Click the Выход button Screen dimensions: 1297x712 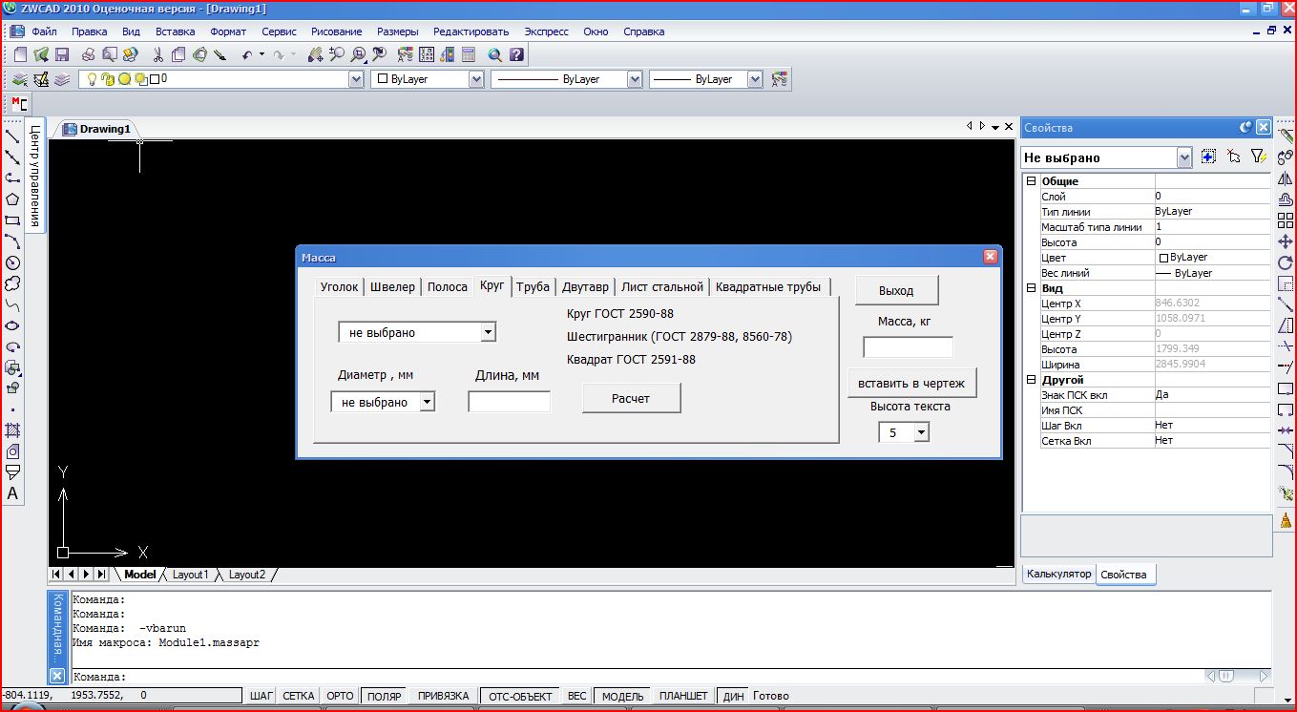[x=896, y=290]
